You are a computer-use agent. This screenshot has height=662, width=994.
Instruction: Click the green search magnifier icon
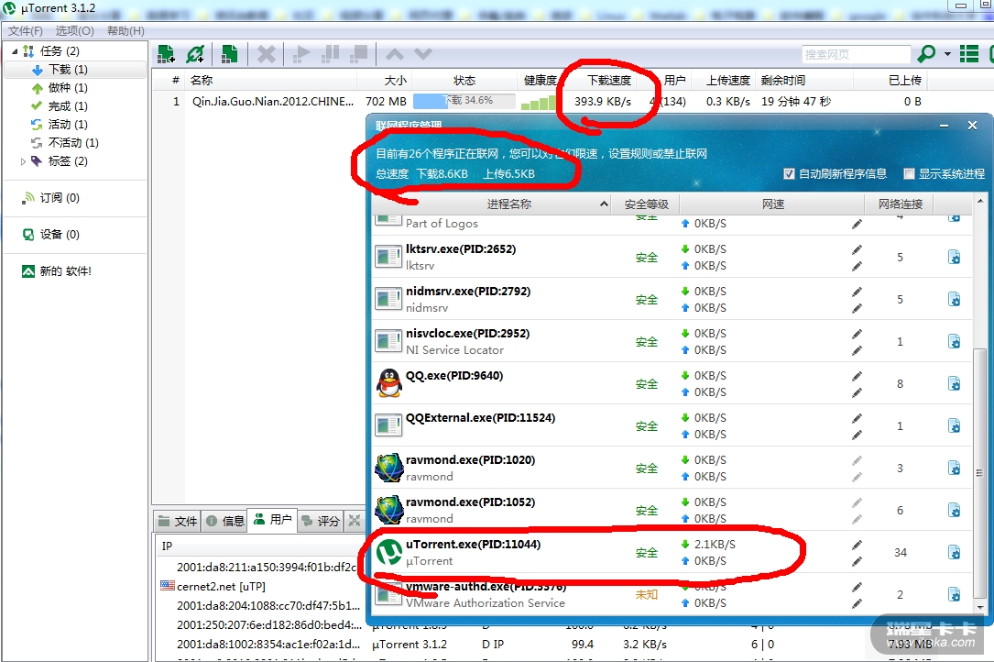927,54
